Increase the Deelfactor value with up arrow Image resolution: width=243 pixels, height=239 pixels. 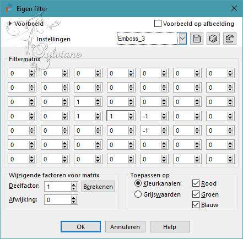coord(74,185)
